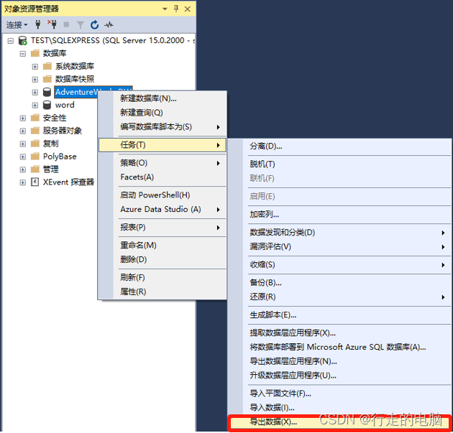Collapse the 数据库 folder node
453x433 pixels.
23,54
